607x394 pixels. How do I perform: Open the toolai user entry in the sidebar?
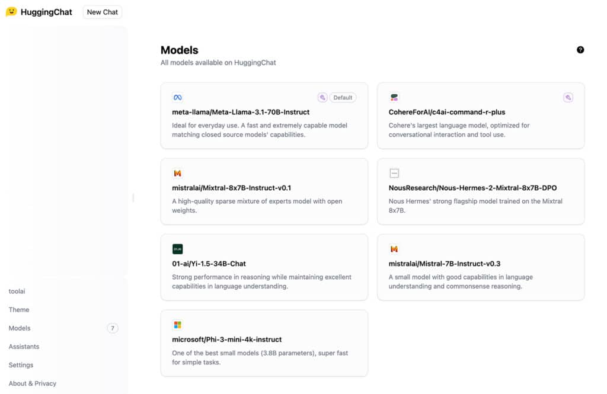[x=17, y=291]
